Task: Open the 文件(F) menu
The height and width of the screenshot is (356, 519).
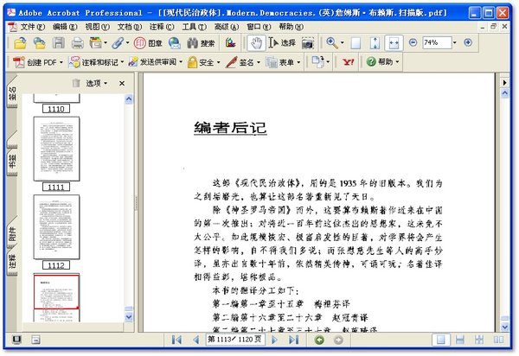Action: pos(33,27)
